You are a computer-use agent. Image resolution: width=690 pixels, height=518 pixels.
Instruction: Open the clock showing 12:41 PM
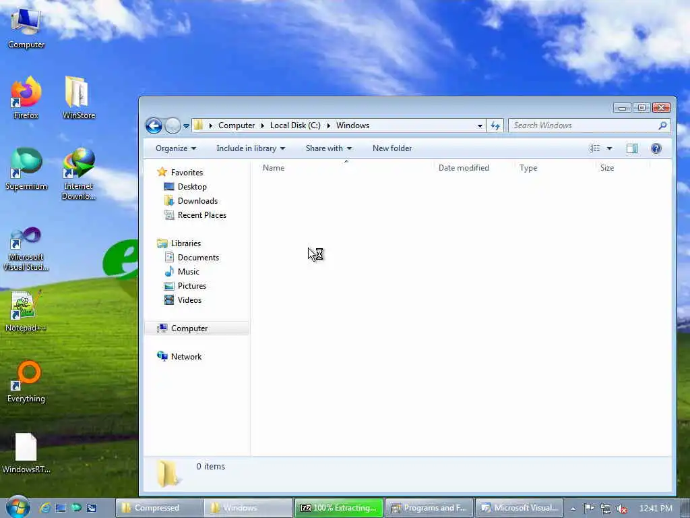655,509
